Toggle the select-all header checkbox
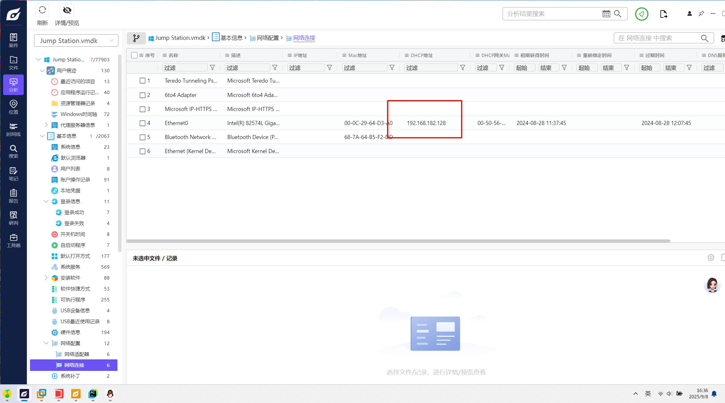Screen dimensions: 725x403 click(x=134, y=55)
